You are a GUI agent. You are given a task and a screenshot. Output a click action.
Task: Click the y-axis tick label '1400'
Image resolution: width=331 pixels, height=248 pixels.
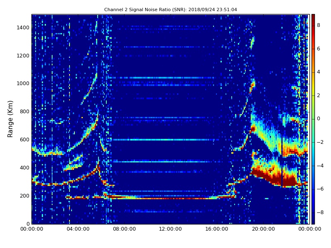pos(23,28)
